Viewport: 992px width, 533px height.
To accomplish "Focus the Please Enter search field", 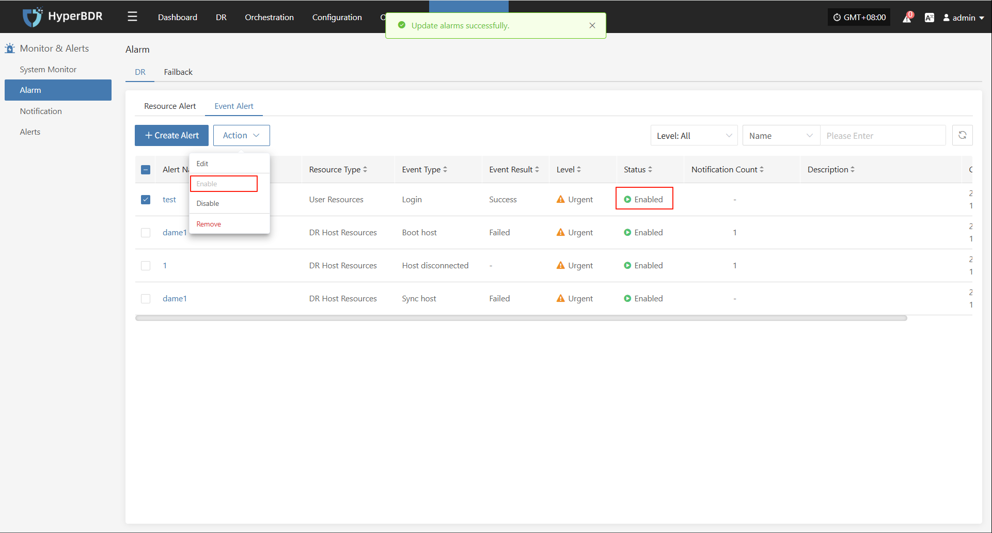I will [883, 136].
